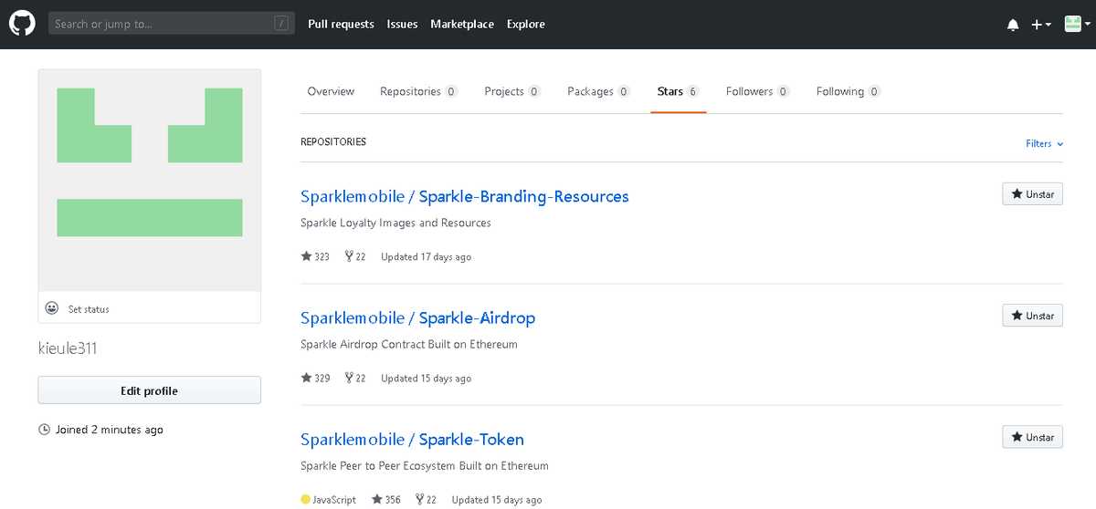Click the clock icon beside Joined text
The height and width of the screenshot is (509, 1096).
pyautogui.click(x=44, y=430)
